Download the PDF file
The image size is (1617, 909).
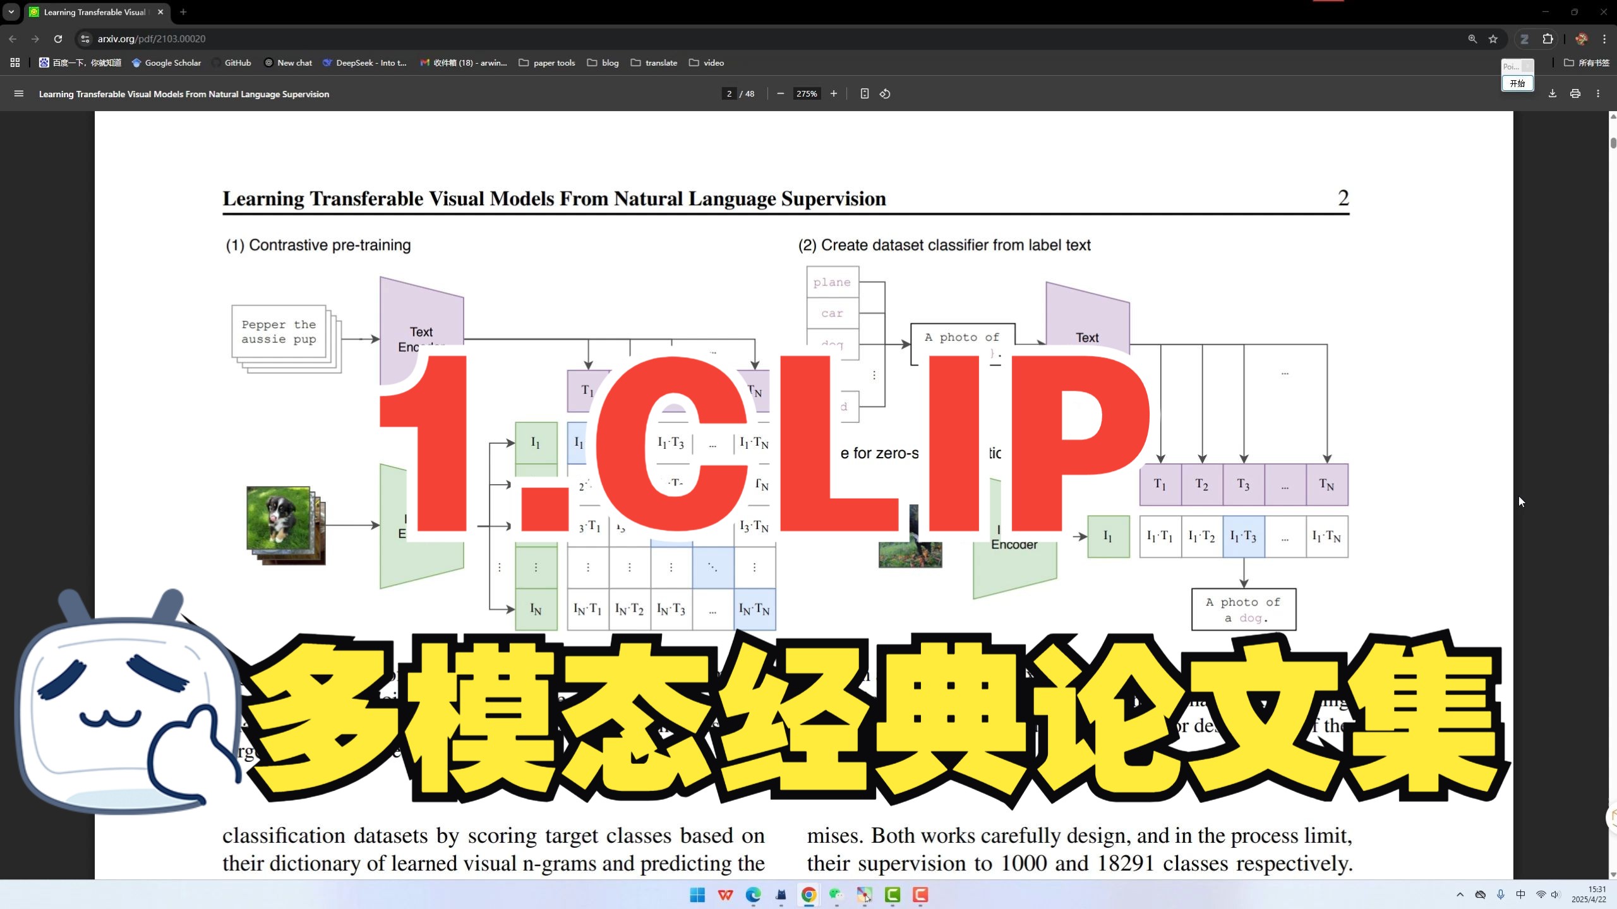tap(1553, 93)
